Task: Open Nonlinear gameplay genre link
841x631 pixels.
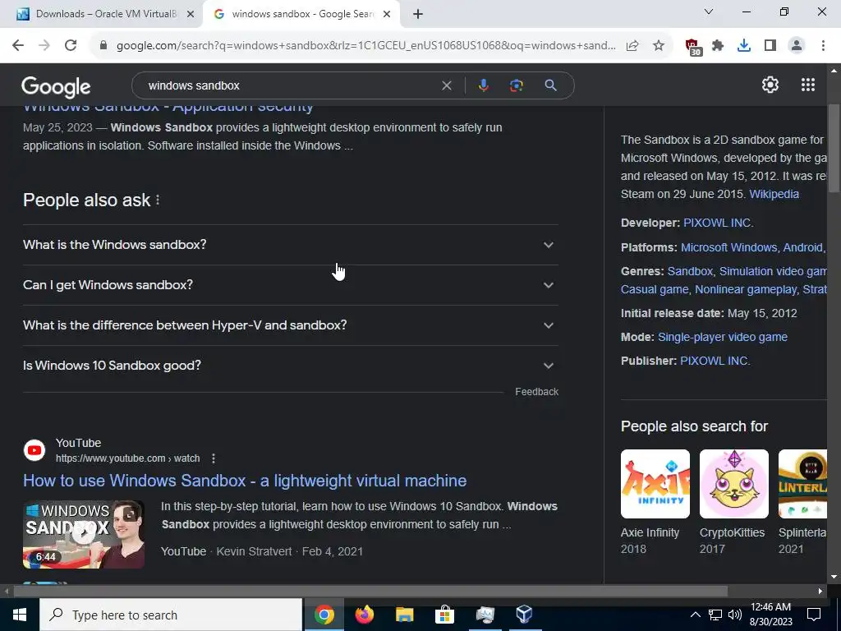Action: 746,289
